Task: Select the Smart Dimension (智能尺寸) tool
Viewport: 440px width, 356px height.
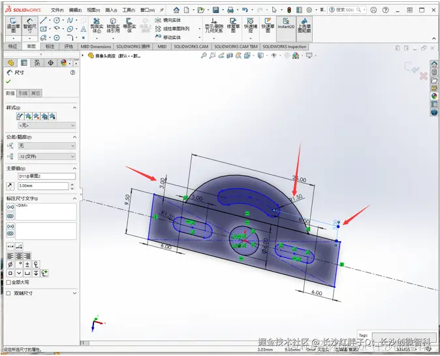Action: click(x=29, y=25)
